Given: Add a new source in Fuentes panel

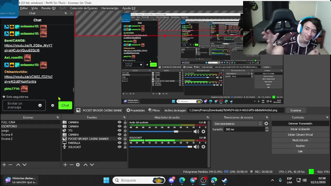Looking at the screenshot, I should tap(65, 165).
